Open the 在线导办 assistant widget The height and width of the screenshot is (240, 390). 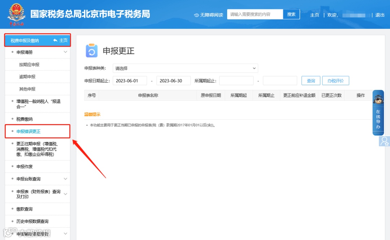pyautogui.click(x=378, y=113)
